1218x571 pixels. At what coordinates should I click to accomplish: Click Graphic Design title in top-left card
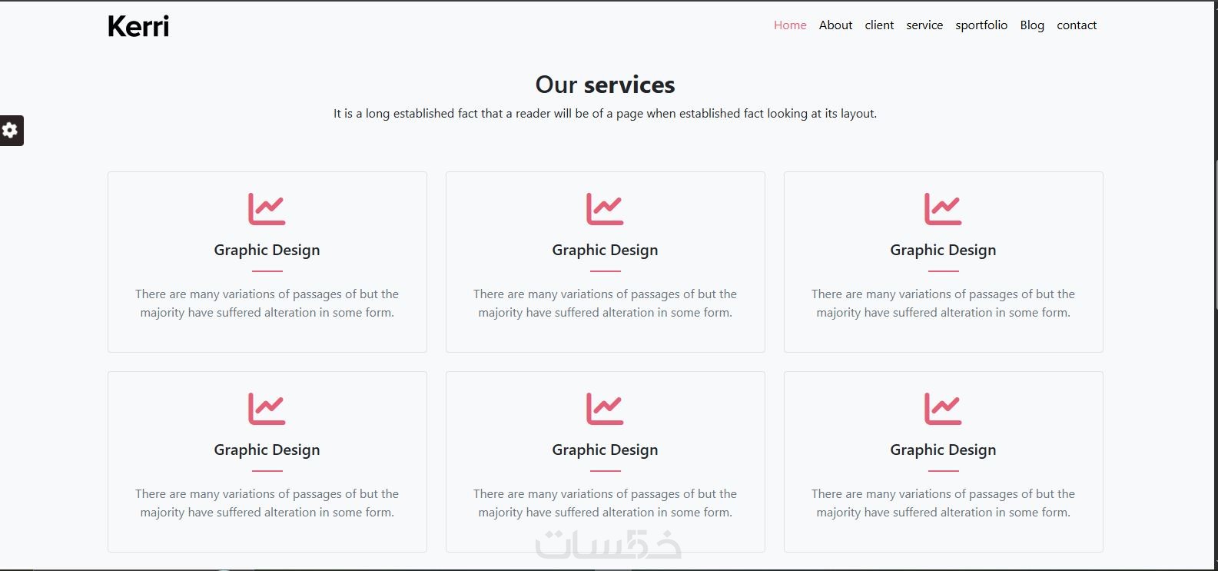[267, 250]
